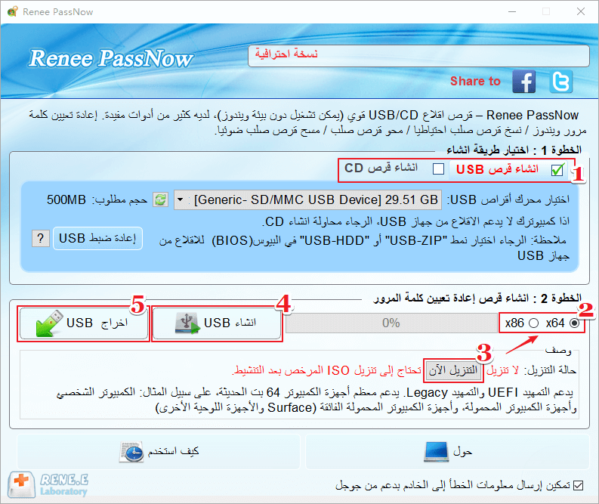This screenshot has width=599, height=504.
Task: Click the 'Renee PassNow' banner logo text
Action: (111, 58)
